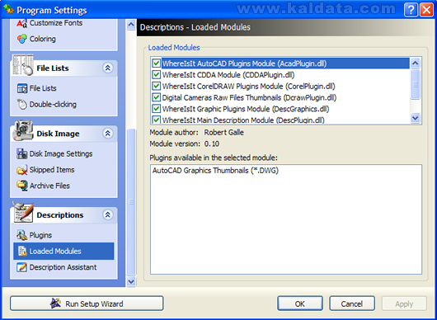Open the Double-clicking settings page

coord(53,105)
